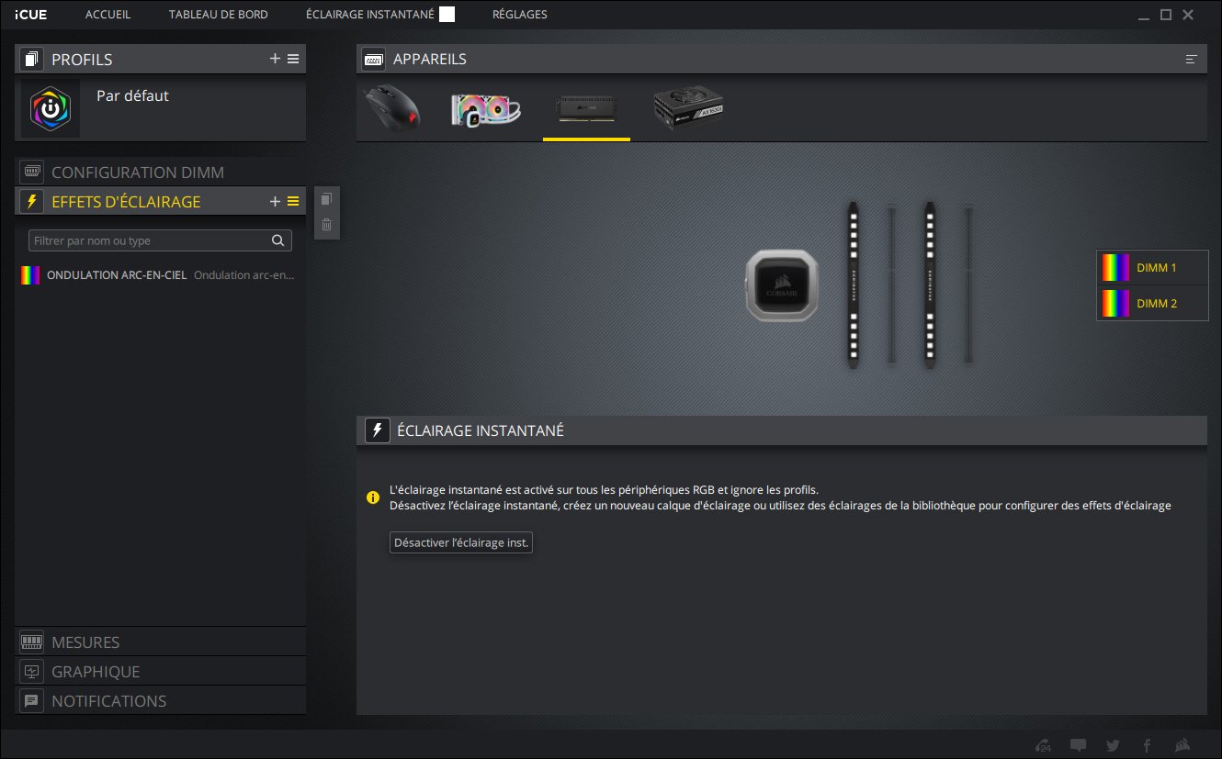Select ONDULATION ARC-EN-CIEL effect
The height and width of the screenshot is (759, 1222).
click(161, 274)
